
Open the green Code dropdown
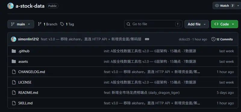pyautogui.click(x=224, y=24)
